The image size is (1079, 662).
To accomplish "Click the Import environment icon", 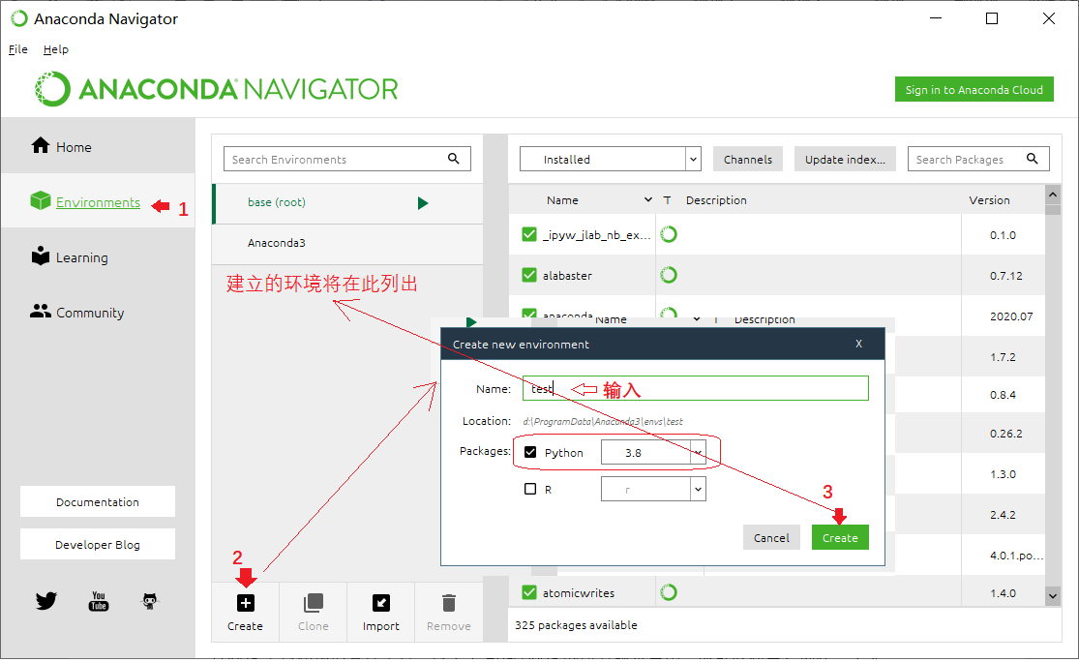I will (x=380, y=603).
